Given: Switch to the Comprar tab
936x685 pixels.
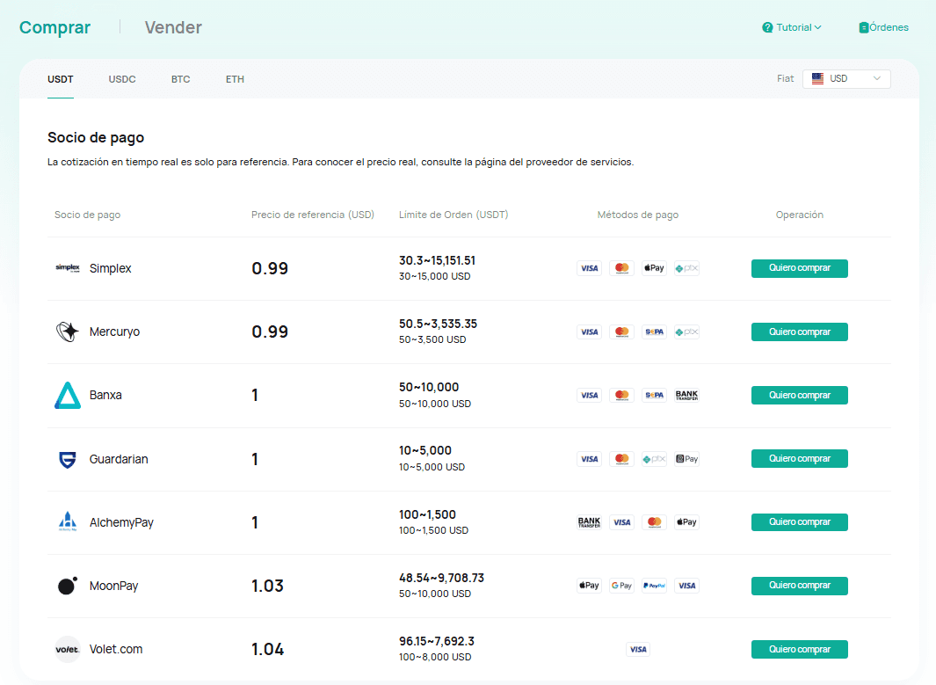Looking at the screenshot, I should (54, 27).
